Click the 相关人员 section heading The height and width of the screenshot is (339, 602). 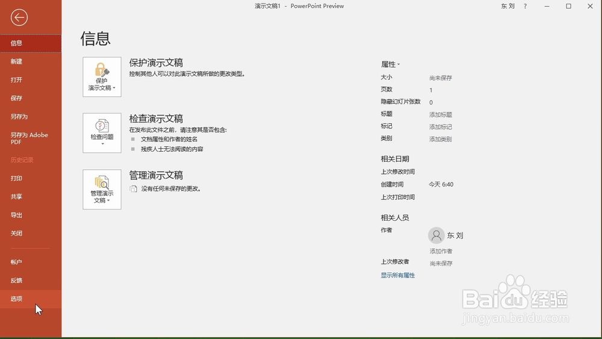(x=395, y=217)
